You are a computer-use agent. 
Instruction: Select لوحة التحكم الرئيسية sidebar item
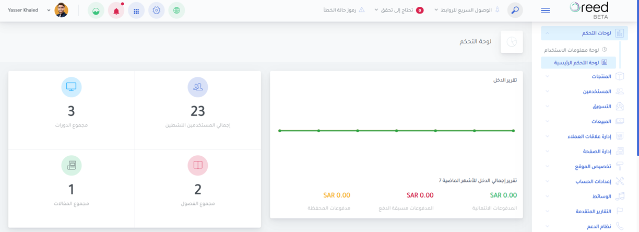tap(578, 63)
